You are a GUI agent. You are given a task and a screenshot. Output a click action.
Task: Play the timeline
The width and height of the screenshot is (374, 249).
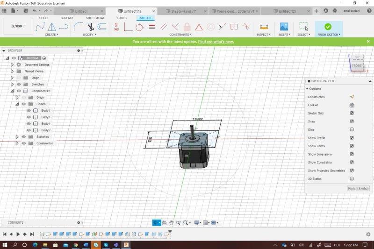tap(18, 234)
